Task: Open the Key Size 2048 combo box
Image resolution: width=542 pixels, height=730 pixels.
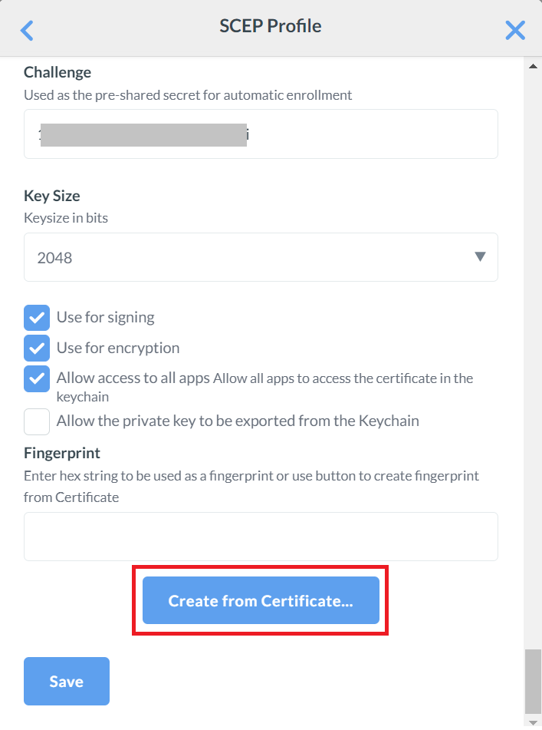Action: click(261, 257)
